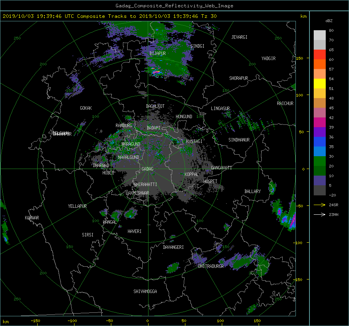Click the HANGAL city label
The width and height of the screenshot is (349, 326).
tap(109, 222)
